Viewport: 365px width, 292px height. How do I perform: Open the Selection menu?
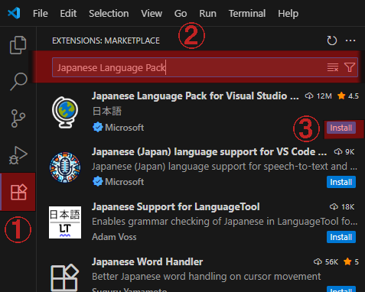click(109, 14)
